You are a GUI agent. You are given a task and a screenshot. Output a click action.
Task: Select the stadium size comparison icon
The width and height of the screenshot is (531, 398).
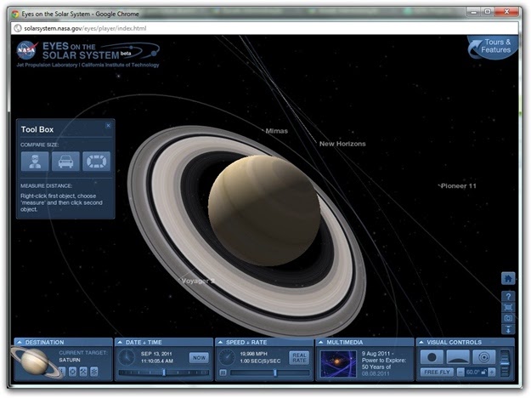click(97, 162)
